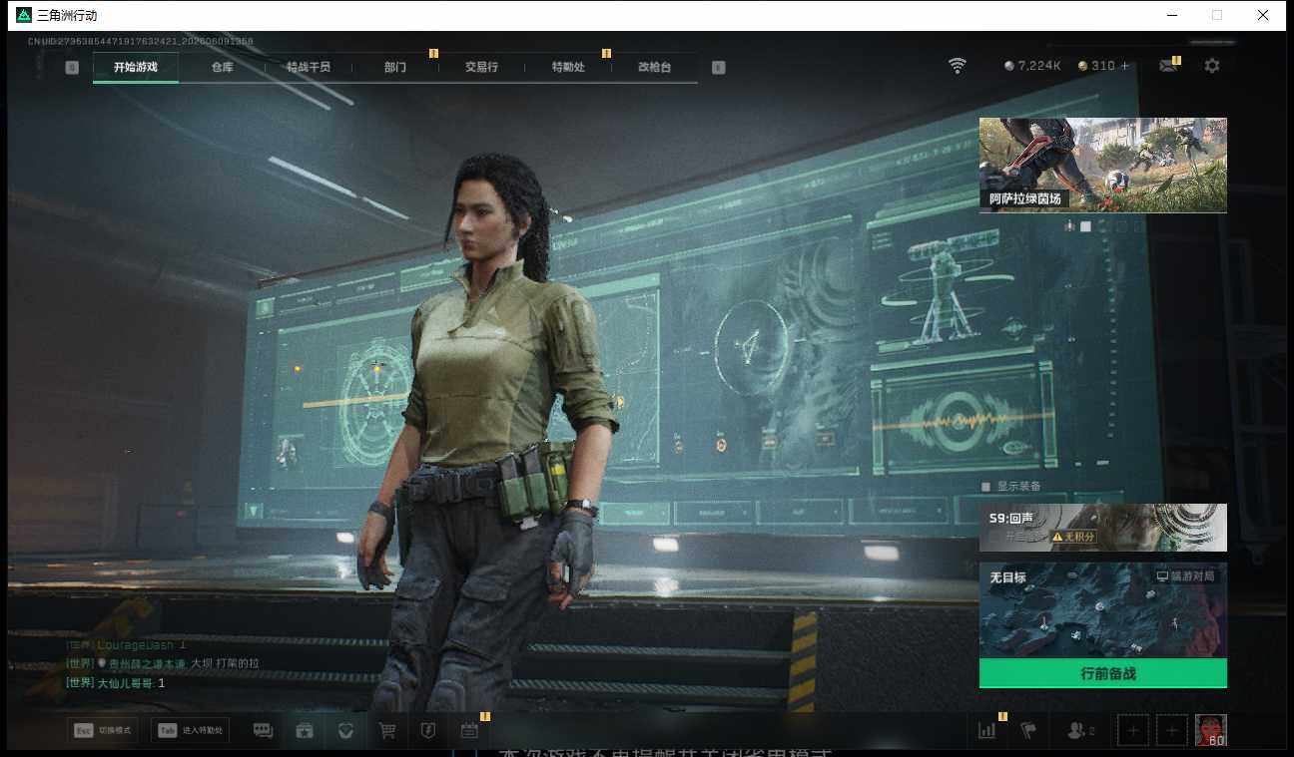View the 7,224K currency balance
This screenshot has height=757, width=1294.
click(x=1032, y=66)
